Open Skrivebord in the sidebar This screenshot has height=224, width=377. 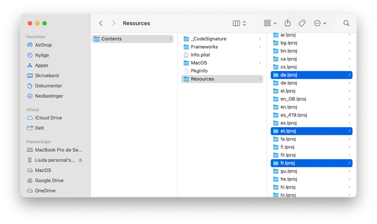coord(47,75)
